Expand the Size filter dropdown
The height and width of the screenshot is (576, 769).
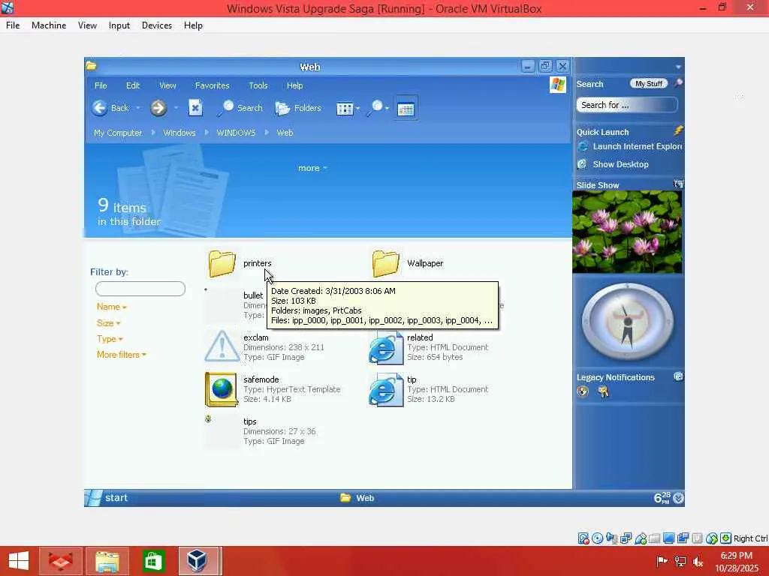pyautogui.click(x=108, y=322)
